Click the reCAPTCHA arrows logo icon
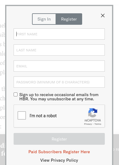Viewport: 119px width, 165px height. click(x=93, y=113)
